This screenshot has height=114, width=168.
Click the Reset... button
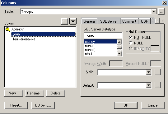pyautogui.click(x=16, y=105)
